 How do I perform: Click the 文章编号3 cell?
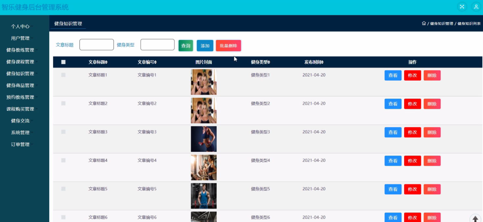pyautogui.click(x=147, y=132)
